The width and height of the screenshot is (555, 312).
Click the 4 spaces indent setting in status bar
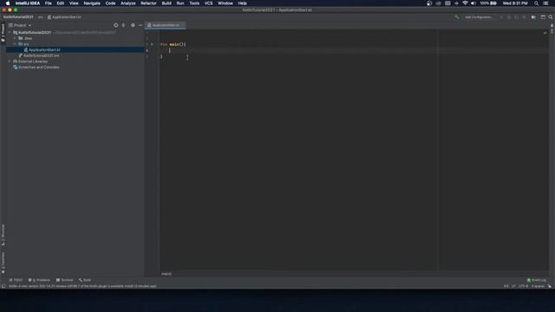[x=538, y=286]
